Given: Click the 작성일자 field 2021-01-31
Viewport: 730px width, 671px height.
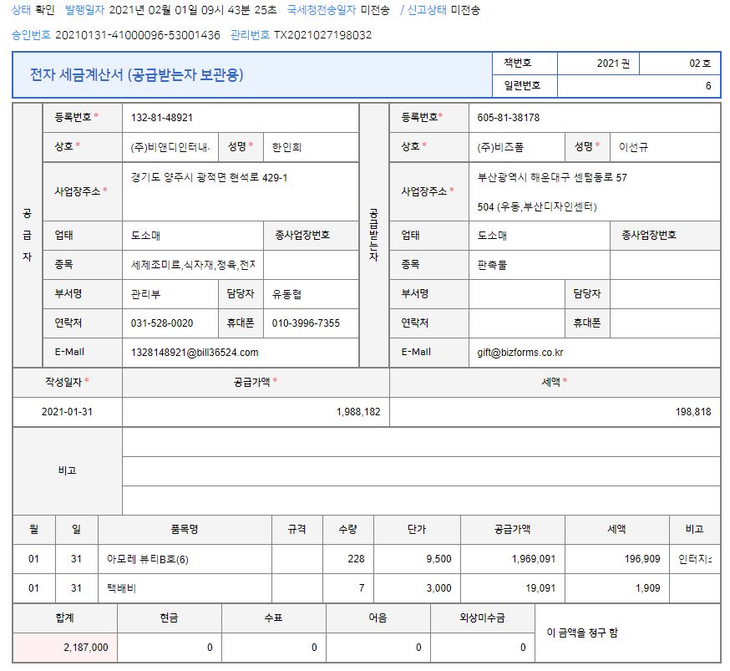Looking at the screenshot, I should [x=67, y=412].
